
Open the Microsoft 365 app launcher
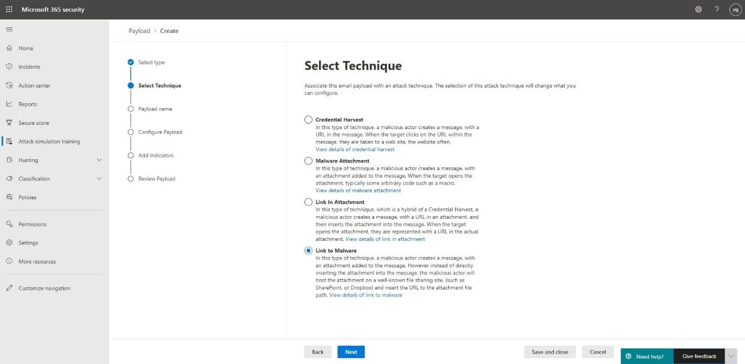pyautogui.click(x=8, y=9)
